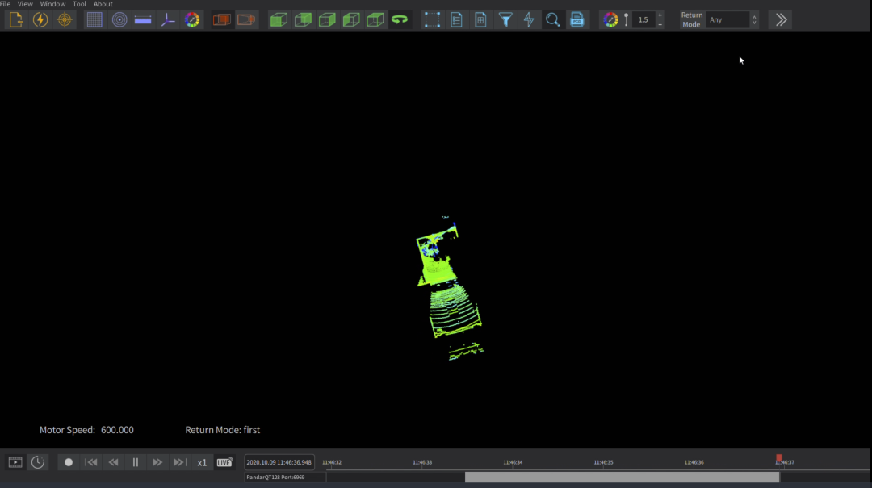Screen dimensions: 872x488
Task: Toggle the green rotate-view arrow icon
Action: tap(400, 20)
